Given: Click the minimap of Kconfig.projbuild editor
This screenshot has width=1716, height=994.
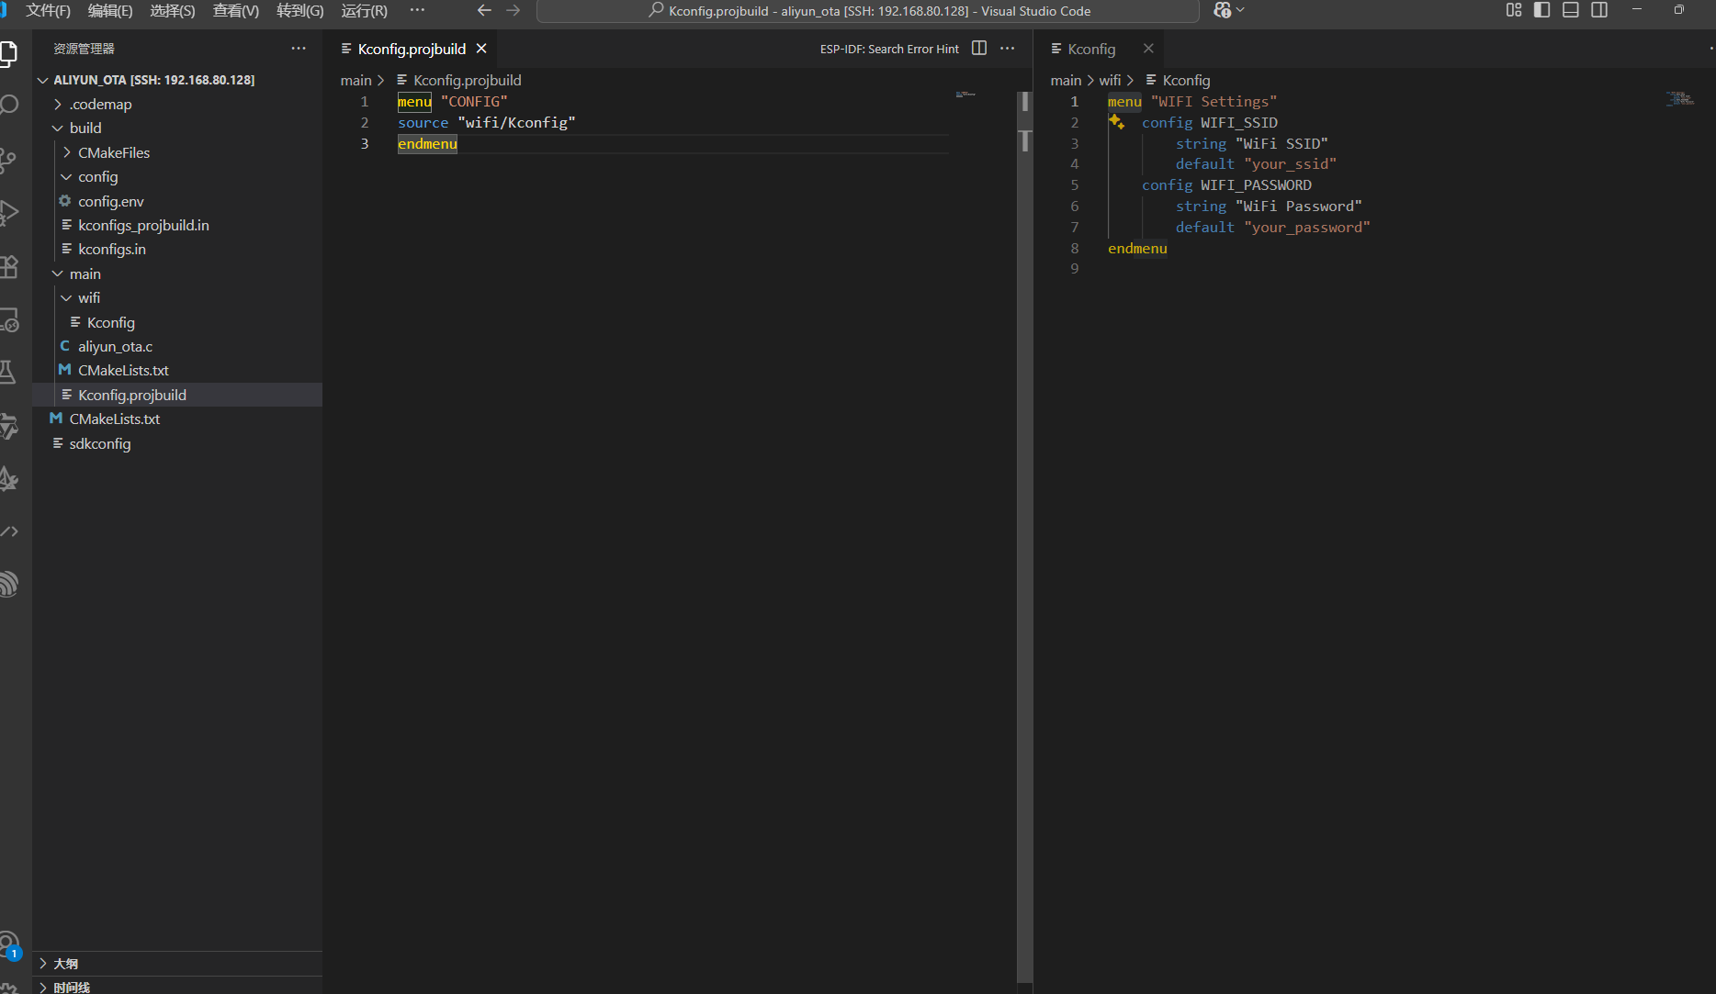Looking at the screenshot, I should click(x=965, y=95).
